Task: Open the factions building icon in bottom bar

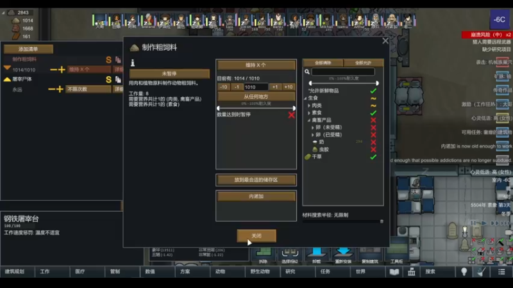Action: (x=411, y=271)
